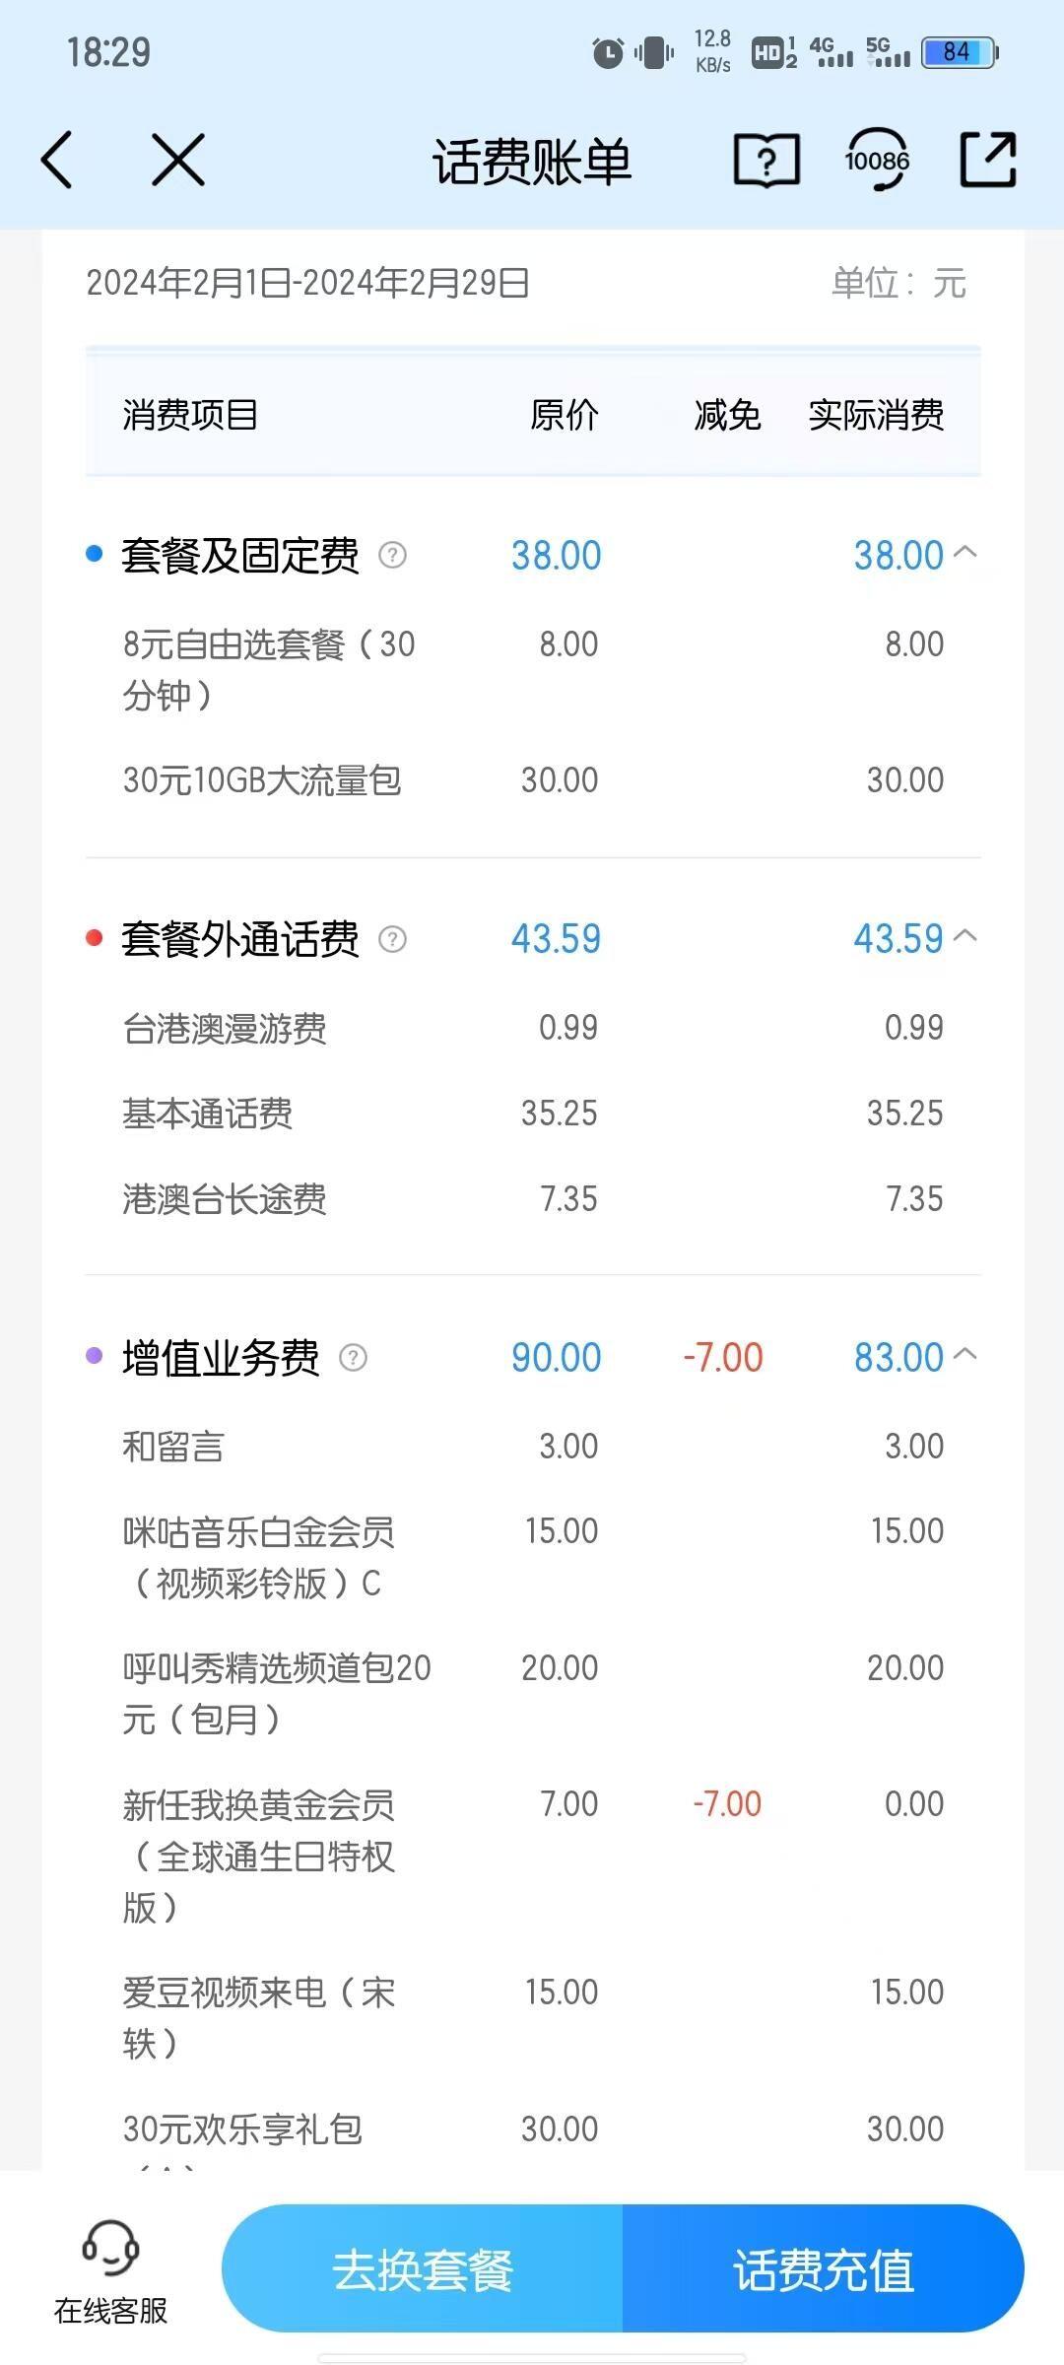The height and width of the screenshot is (2365, 1064).
Task: Collapse the 套餐及固定费 section chevron
Action: (966, 553)
